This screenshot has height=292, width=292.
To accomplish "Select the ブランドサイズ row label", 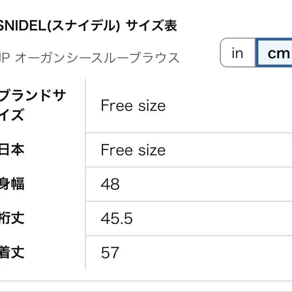I will pos(33,105).
